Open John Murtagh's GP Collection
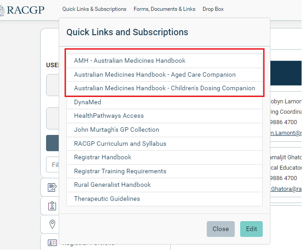302x250 pixels. [116, 130]
